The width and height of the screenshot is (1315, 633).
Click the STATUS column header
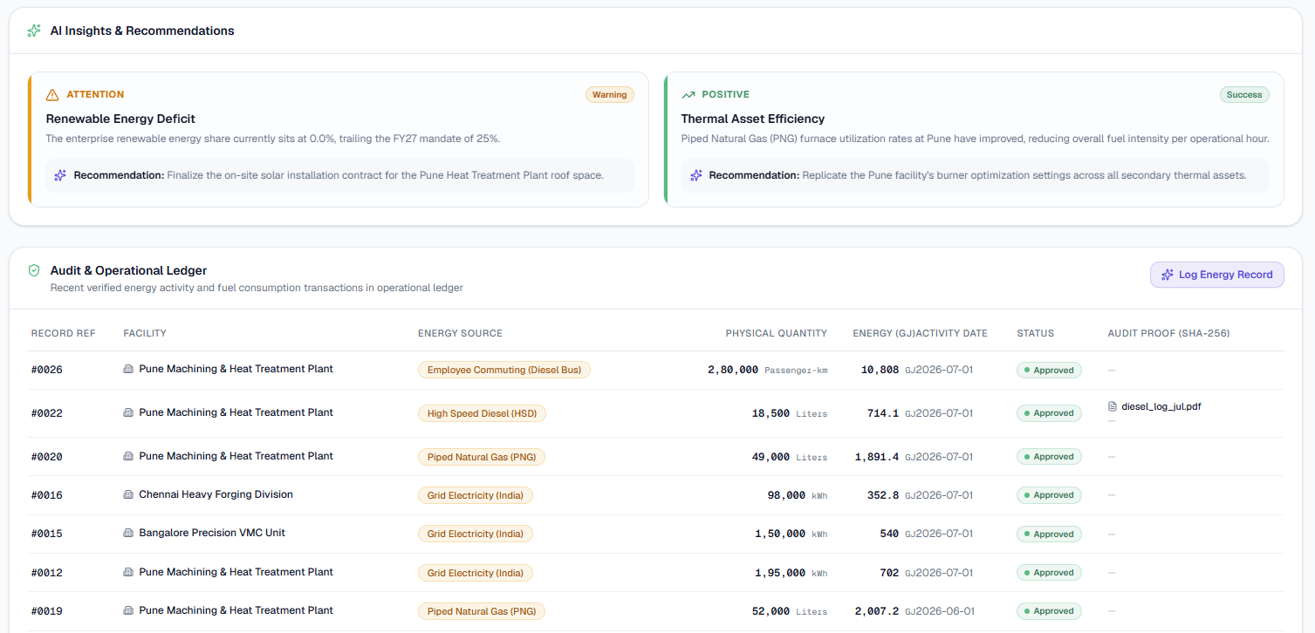click(1036, 333)
